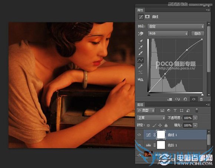Select the 色阶 1 layer name
This screenshot has height=168, width=215.
[172, 145]
